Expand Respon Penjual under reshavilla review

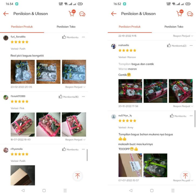pyautogui.click(x=183, y=106)
